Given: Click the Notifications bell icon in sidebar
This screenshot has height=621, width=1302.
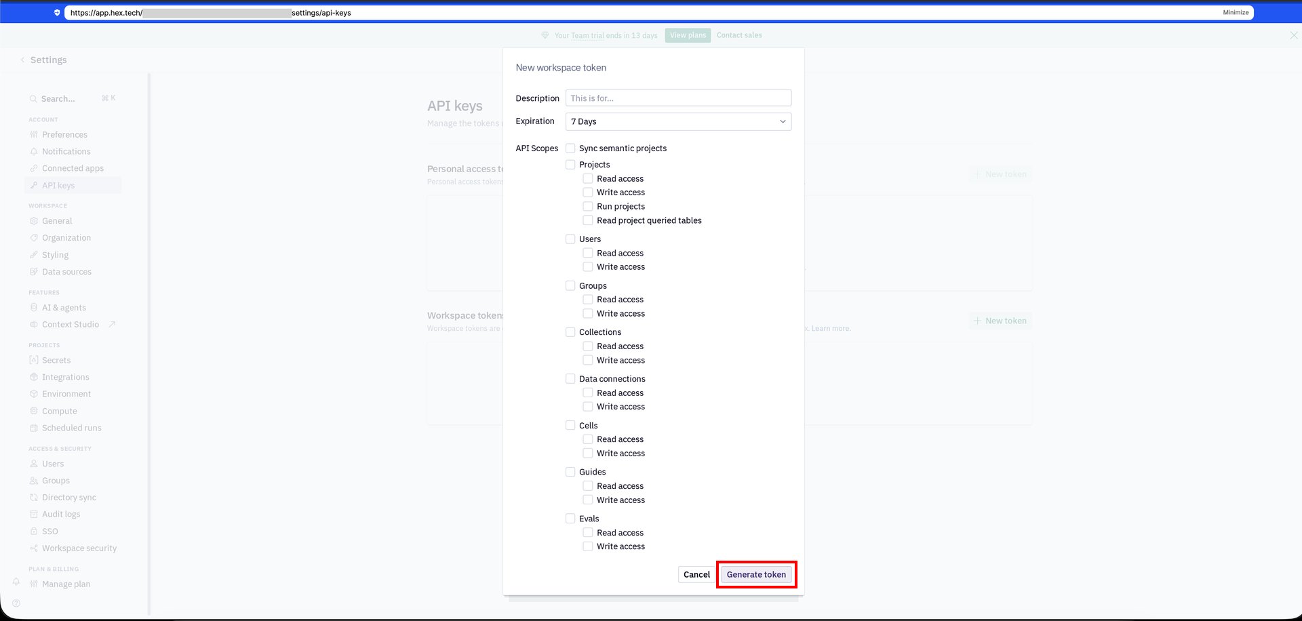Looking at the screenshot, I should tap(34, 152).
